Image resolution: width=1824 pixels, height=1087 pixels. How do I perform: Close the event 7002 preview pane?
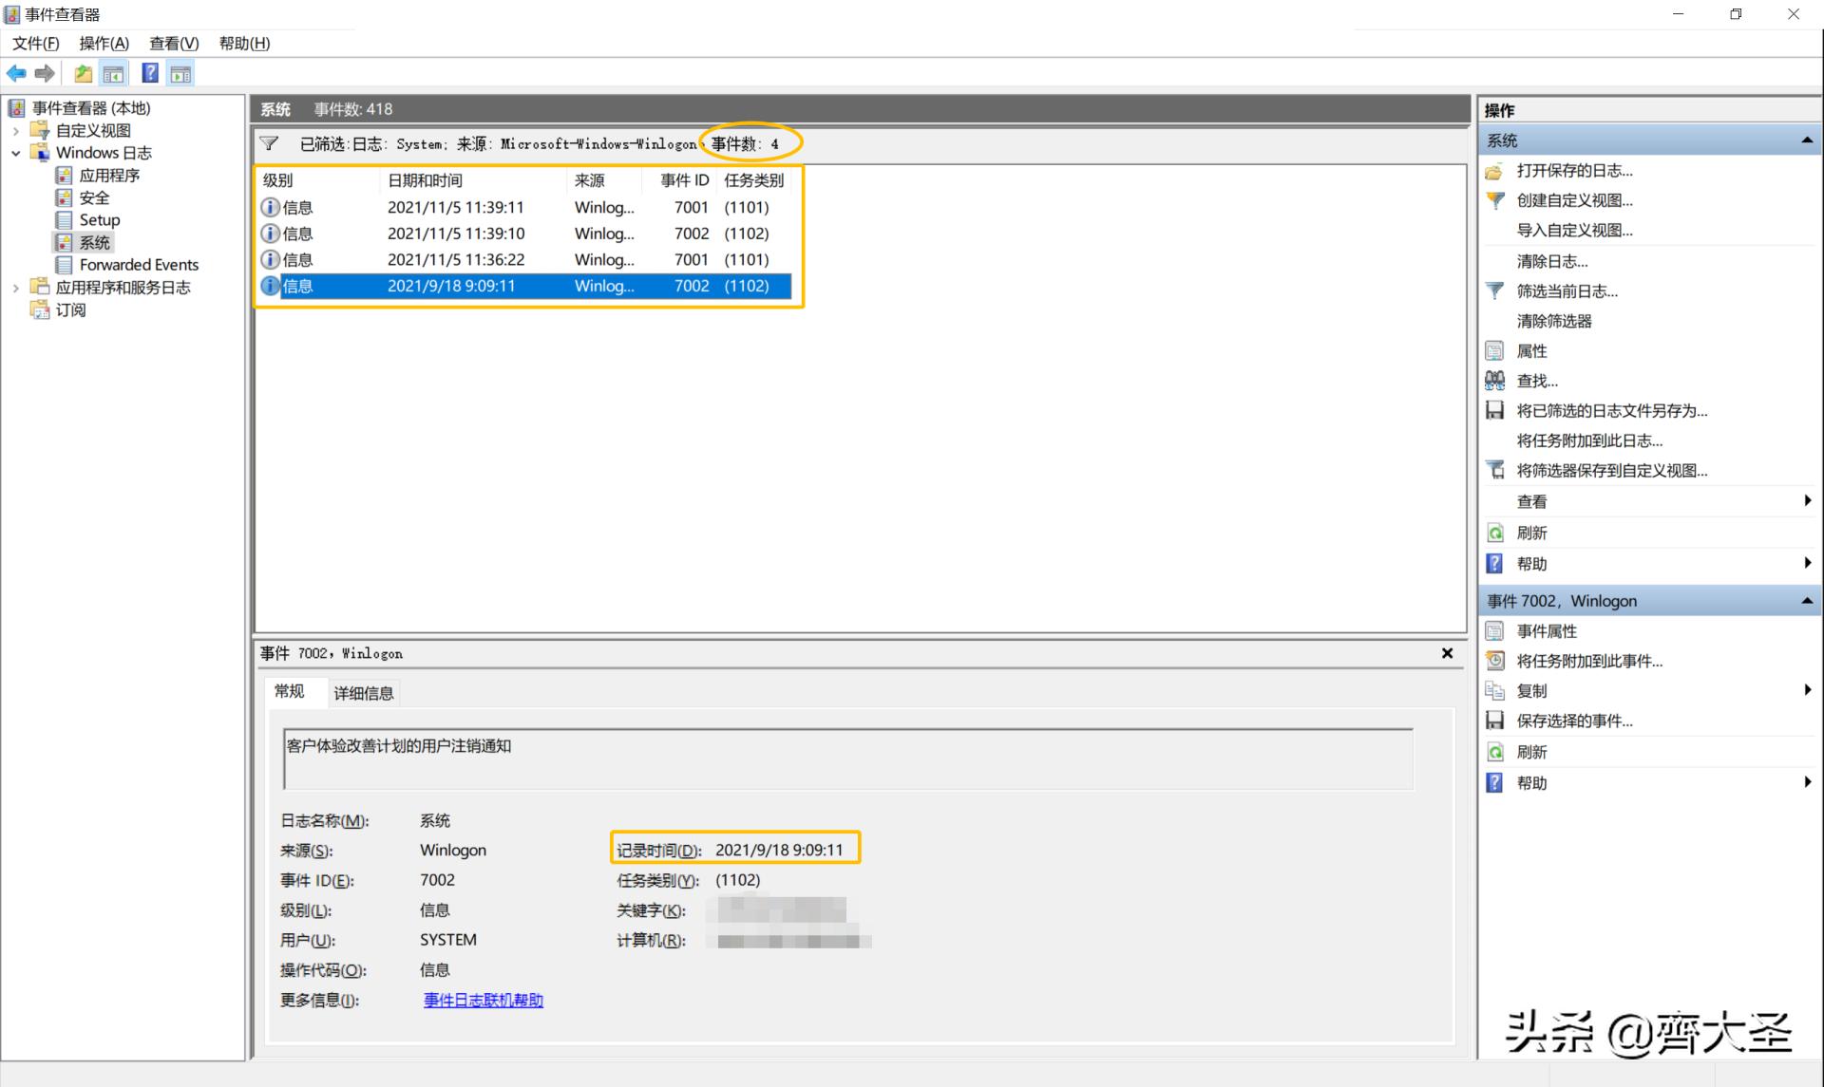click(1447, 653)
